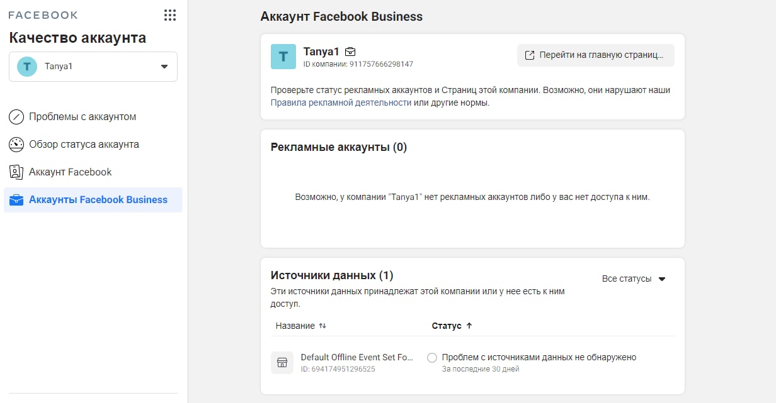
Task: Click the sort arrows icon next to Название
Action: tap(322, 326)
